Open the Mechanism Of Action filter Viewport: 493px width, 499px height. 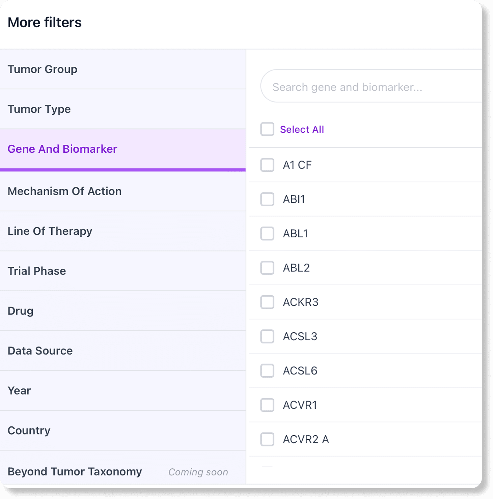point(123,192)
